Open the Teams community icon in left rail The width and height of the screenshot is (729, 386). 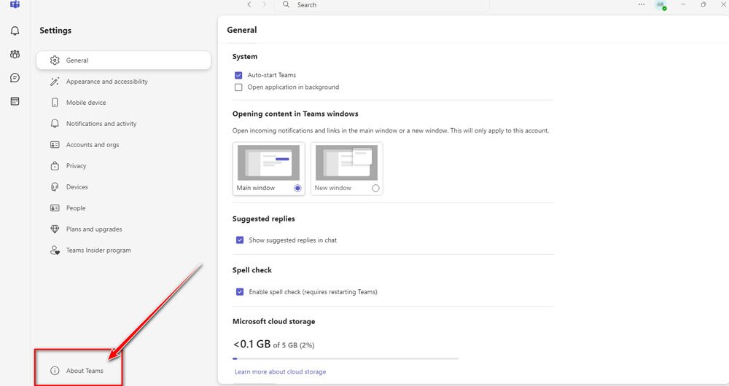pyautogui.click(x=15, y=55)
